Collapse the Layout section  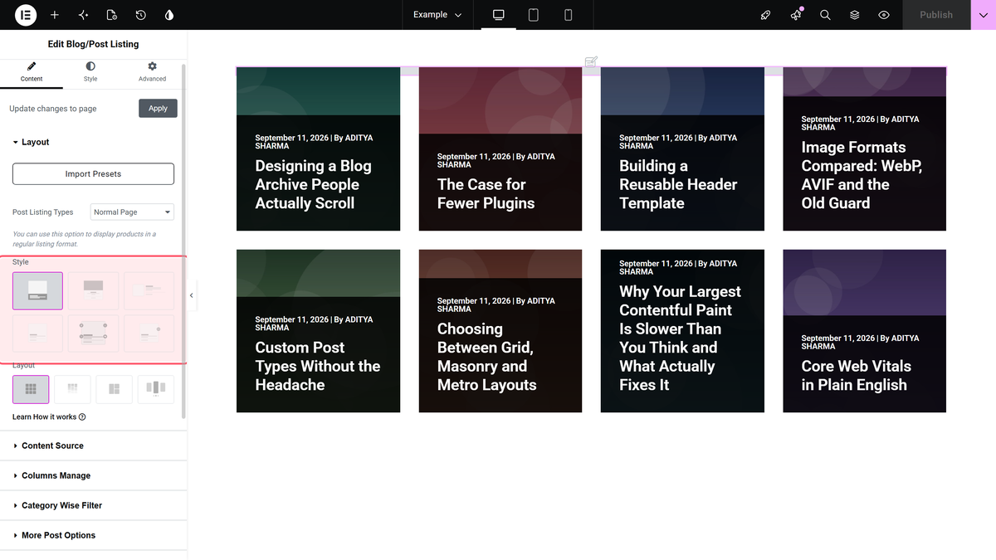click(94, 142)
